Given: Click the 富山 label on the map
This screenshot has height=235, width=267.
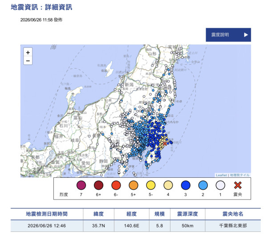Looking at the screenshot, I should [78, 117].
